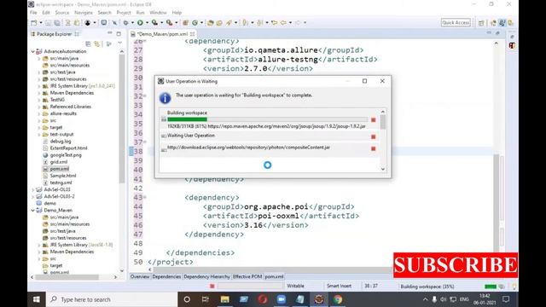The height and width of the screenshot is (307, 546).
Task: Expand Maven Dependencies under AdvanceAutomation
Action: (39, 93)
